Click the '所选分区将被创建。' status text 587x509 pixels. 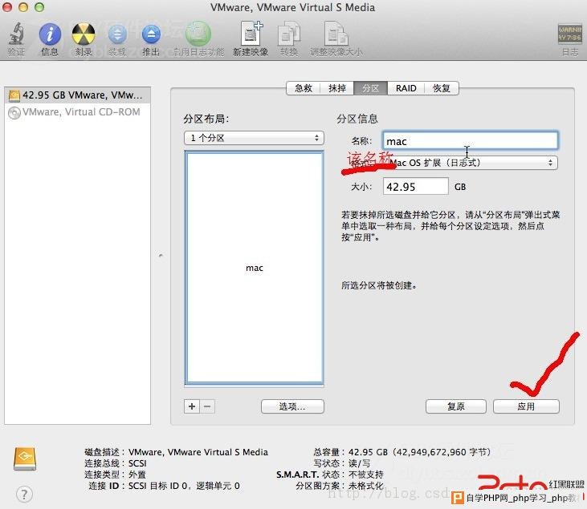(379, 285)
